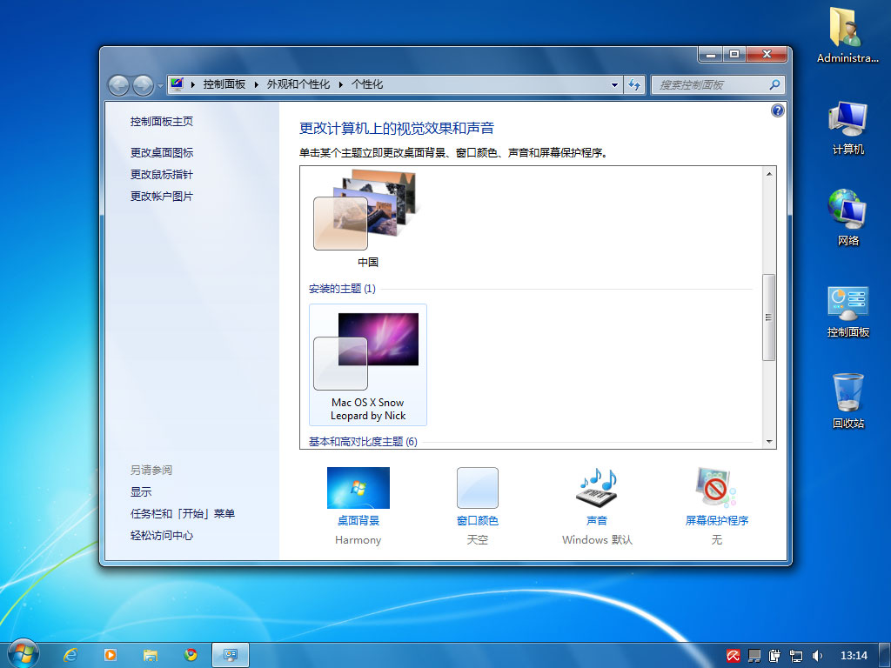Click the 13:14 taskbar clock
This screenshot has width=891, height=668.
[x=854, y=656]
